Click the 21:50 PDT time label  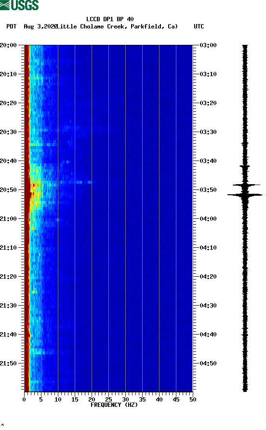point(8,363)
